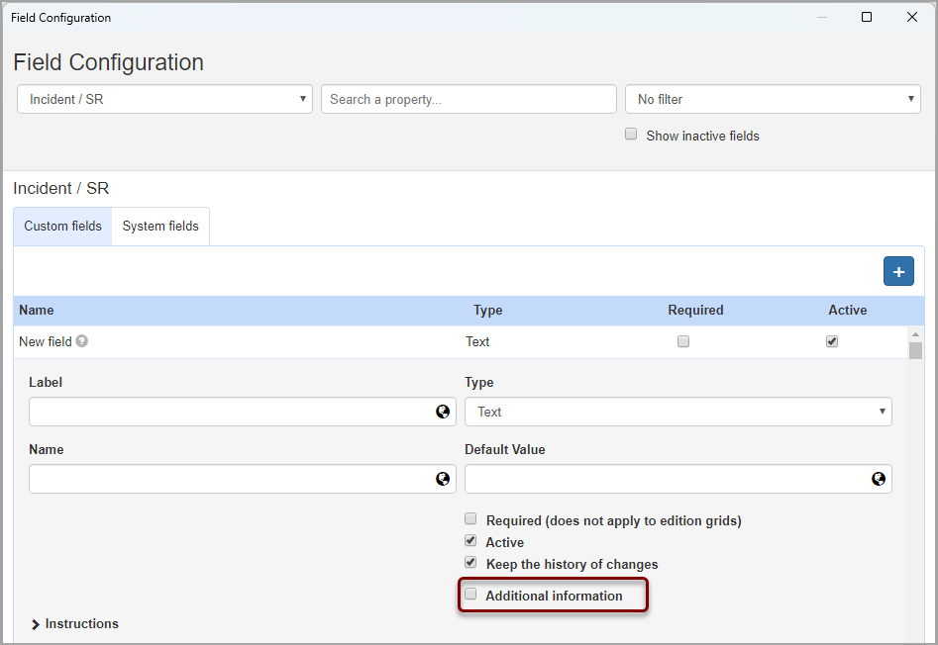This screenshot has height=645, width=938.
Task: Open the Incident / SR dropdown
Action: tap(164, 99)
